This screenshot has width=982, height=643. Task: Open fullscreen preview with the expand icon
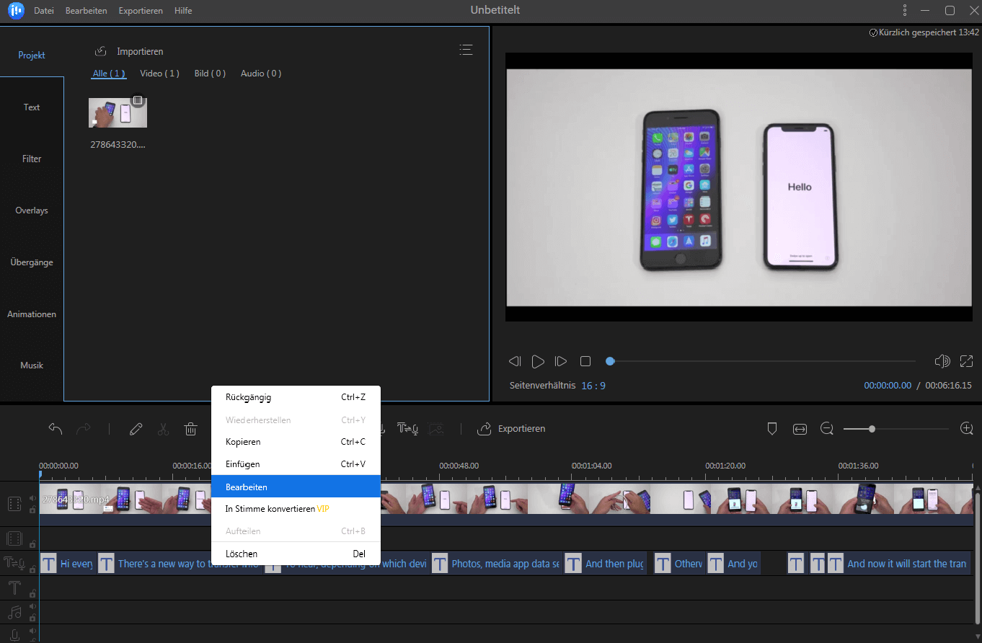(966, 361)
